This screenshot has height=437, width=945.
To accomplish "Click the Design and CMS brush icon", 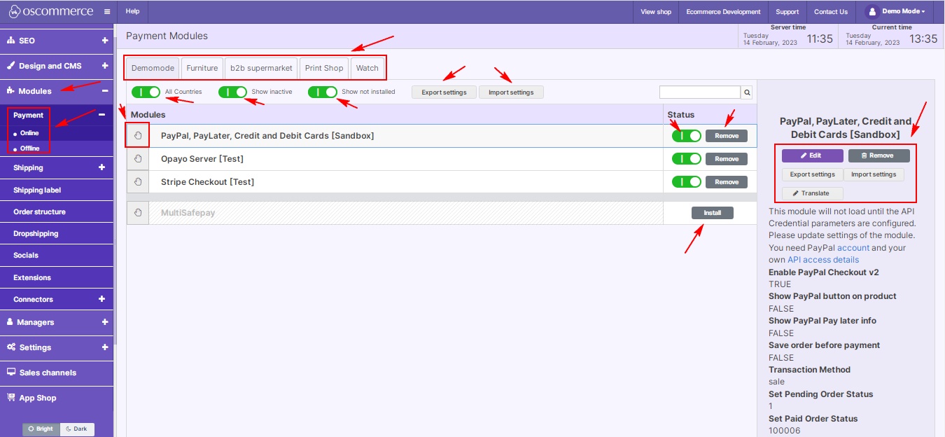I will coord(11,66).
